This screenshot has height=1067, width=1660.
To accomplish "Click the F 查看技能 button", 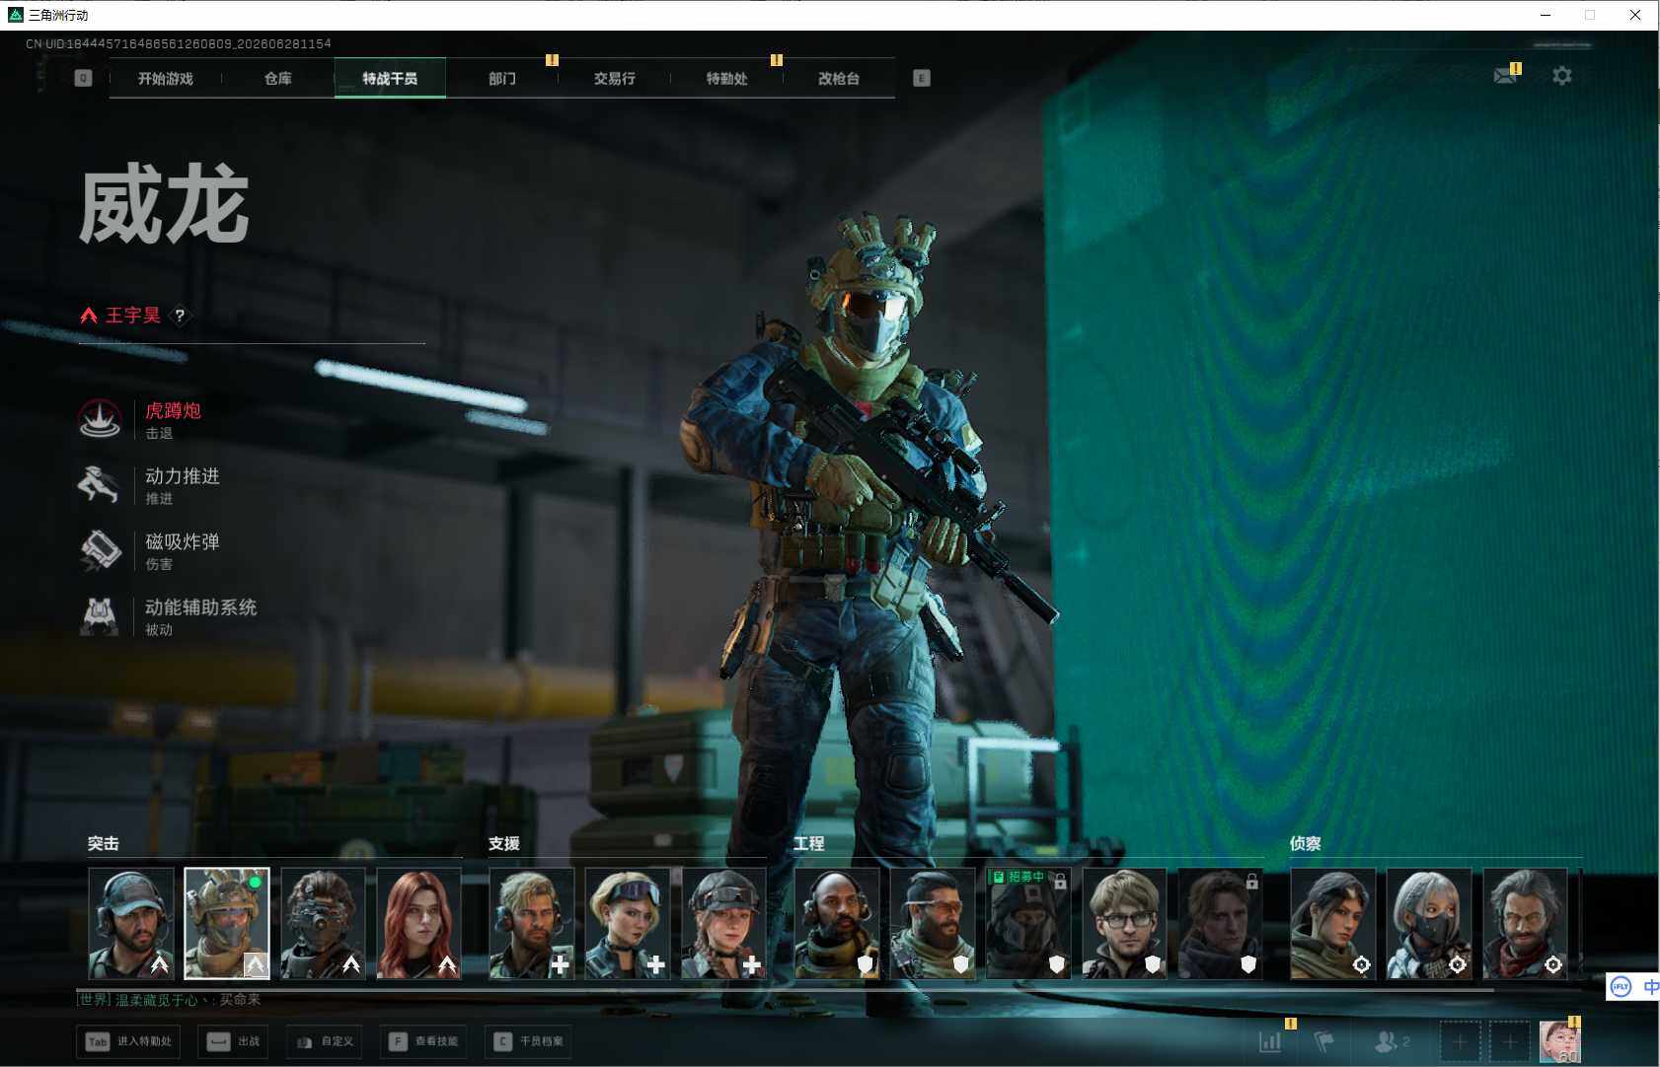I will [423, 1041].
